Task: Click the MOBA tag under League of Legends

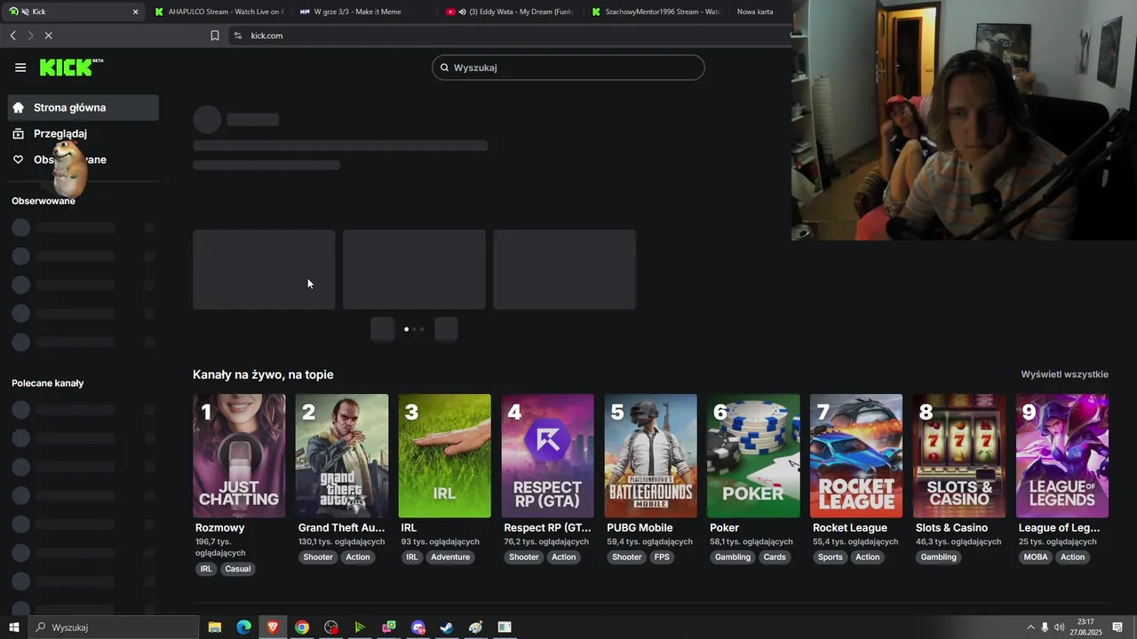Action: (x=1036, y=557)
